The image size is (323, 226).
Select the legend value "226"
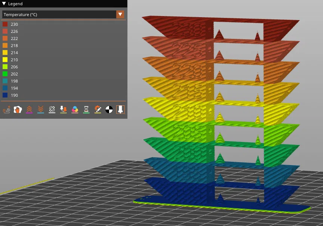(x=14, y=31)
